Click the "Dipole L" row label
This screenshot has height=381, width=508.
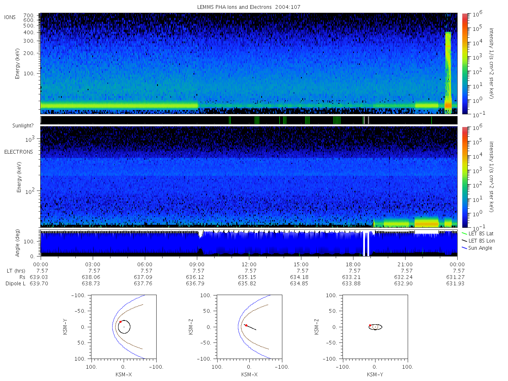tap(15, 283)
